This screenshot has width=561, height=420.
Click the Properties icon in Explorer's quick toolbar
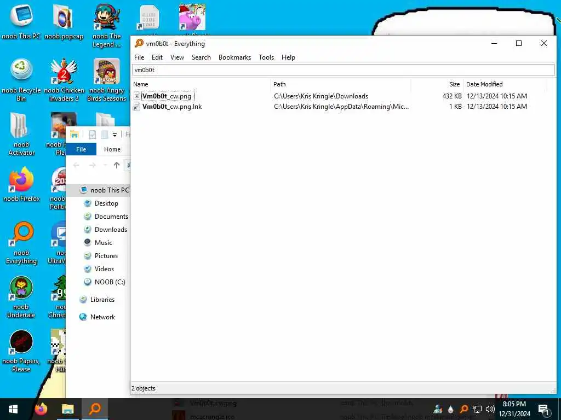coord(92,135)
